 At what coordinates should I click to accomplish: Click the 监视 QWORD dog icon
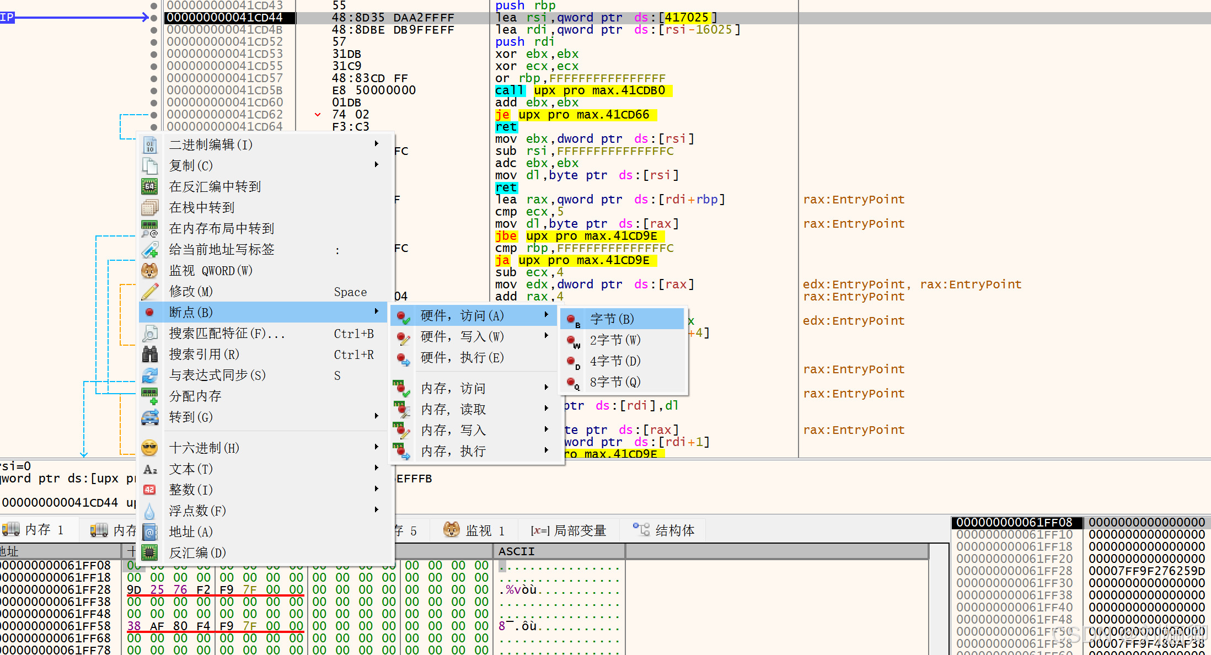click(x=150, y=270)
